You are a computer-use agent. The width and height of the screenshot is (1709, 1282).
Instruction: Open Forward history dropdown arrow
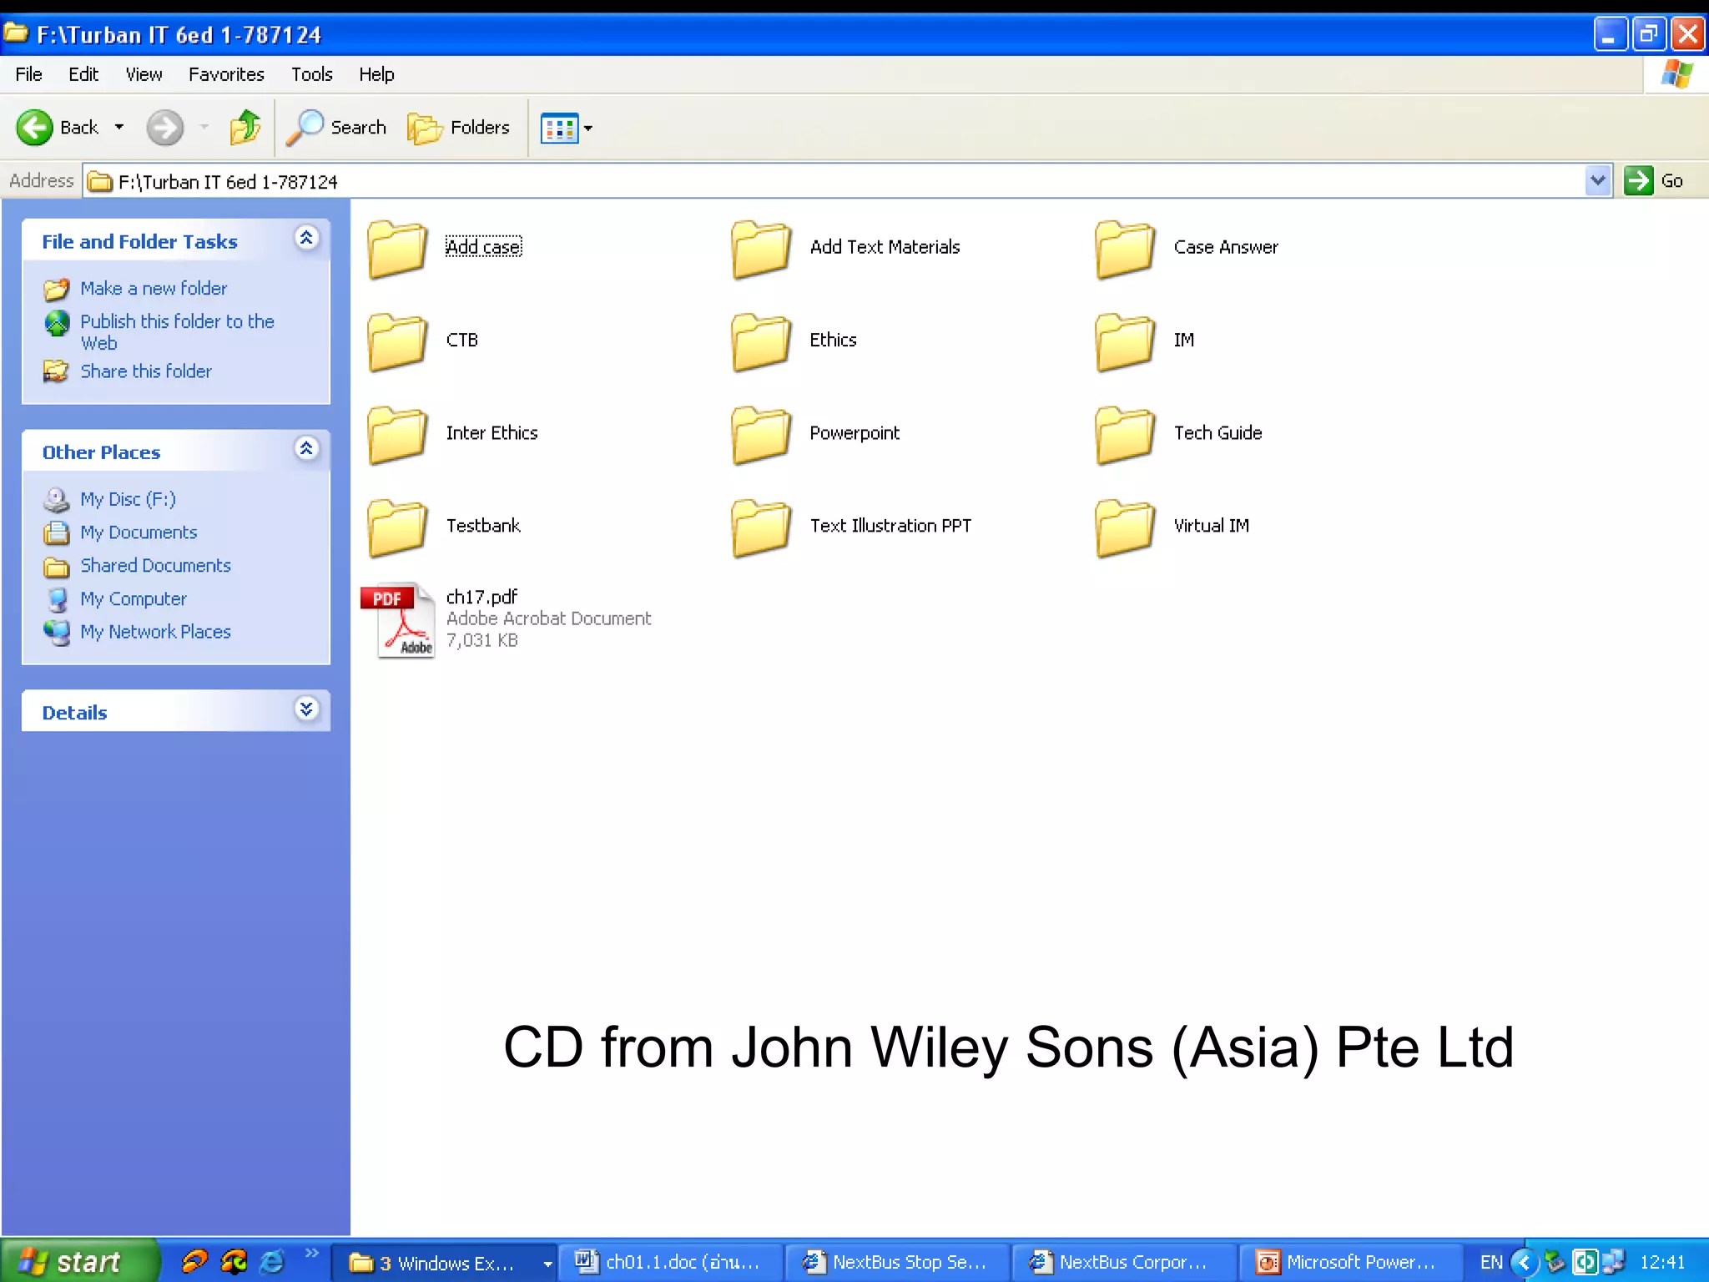point(204,128)
